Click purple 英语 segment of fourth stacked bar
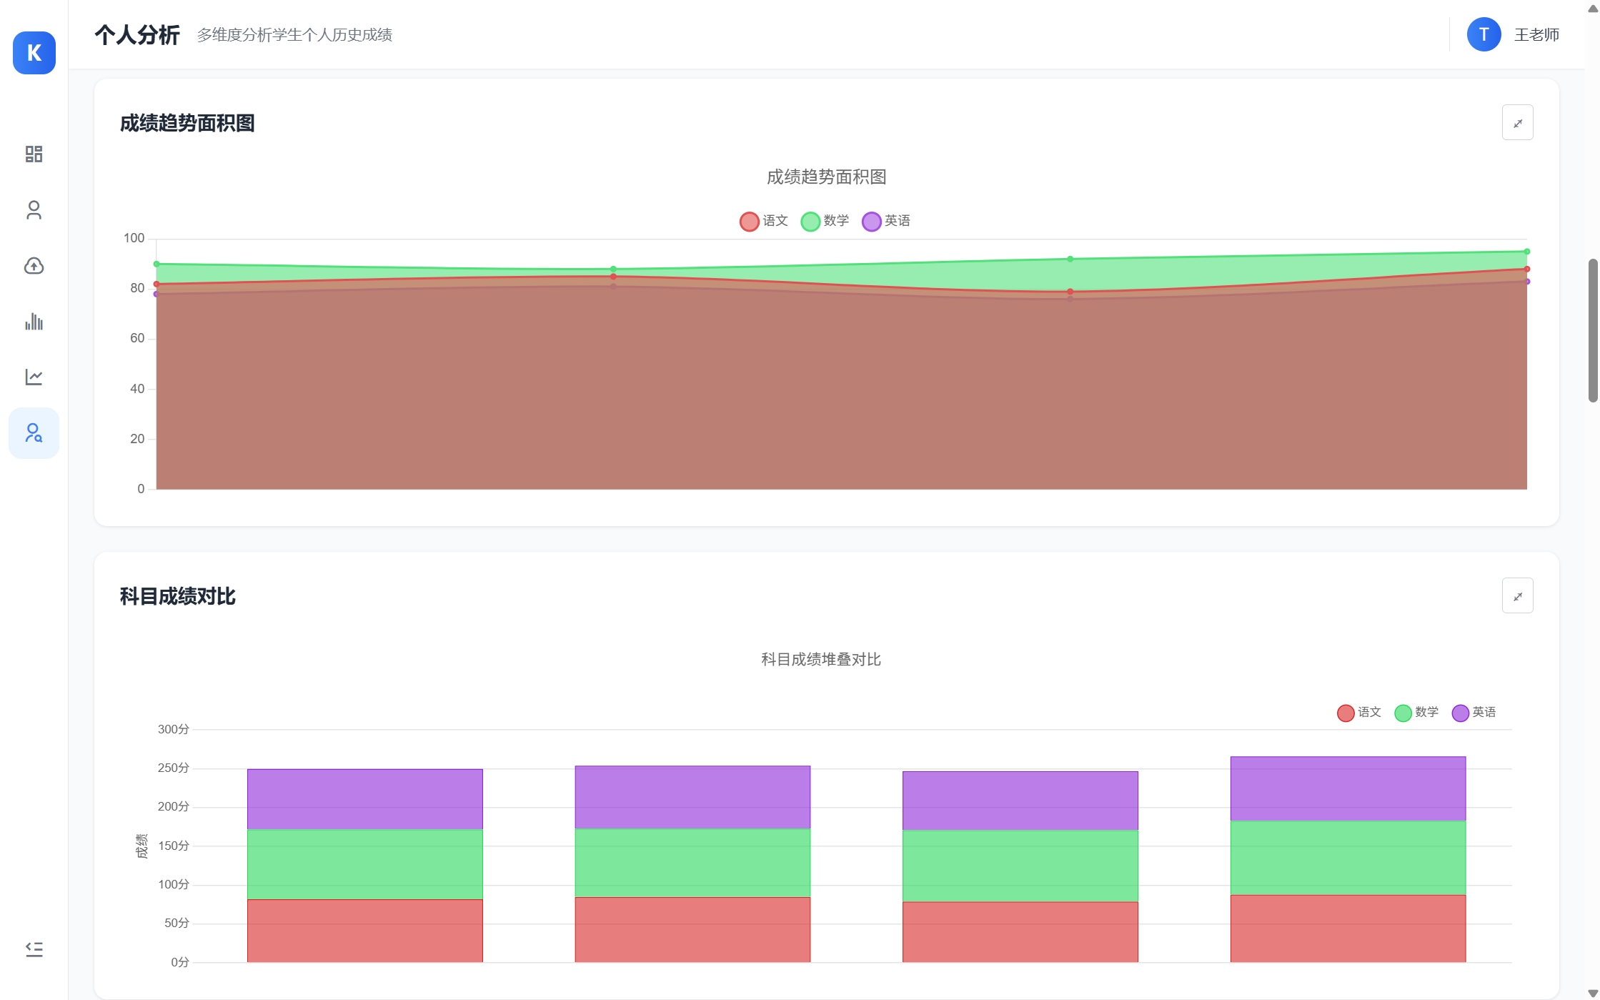Screen dimensions: 1600x1000 click(x=1347, y=788)
